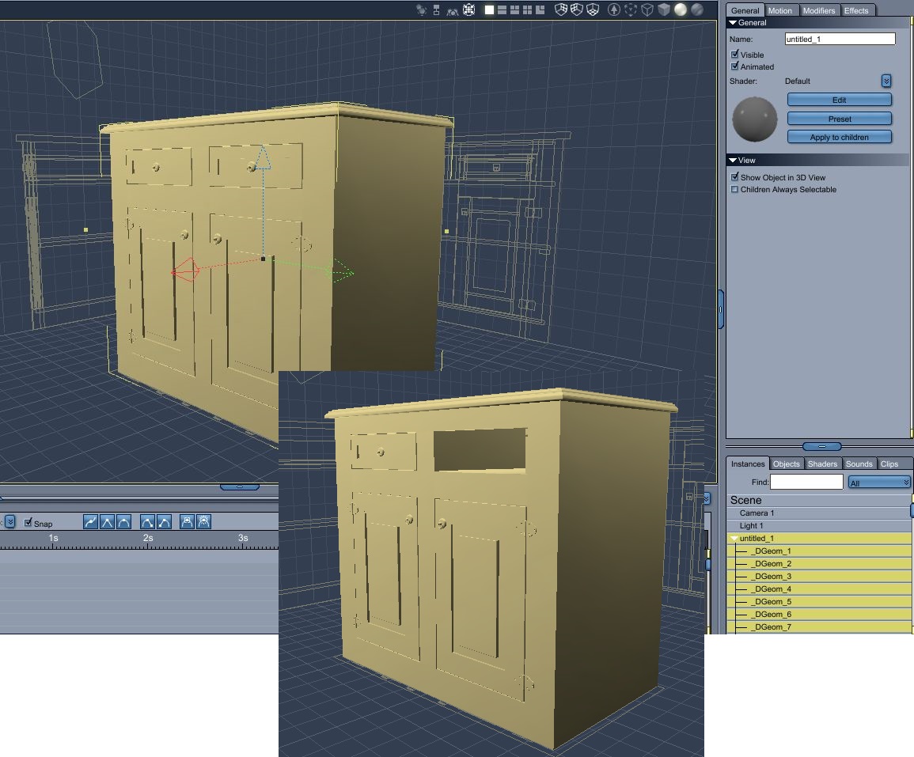Open the All filter dropdown
Viewport: 914px width, 757px height.
coord(879,482)
